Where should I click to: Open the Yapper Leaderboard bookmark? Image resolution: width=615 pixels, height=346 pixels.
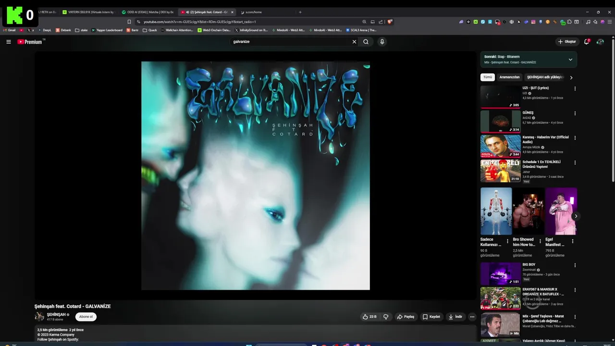coord(107,30)
